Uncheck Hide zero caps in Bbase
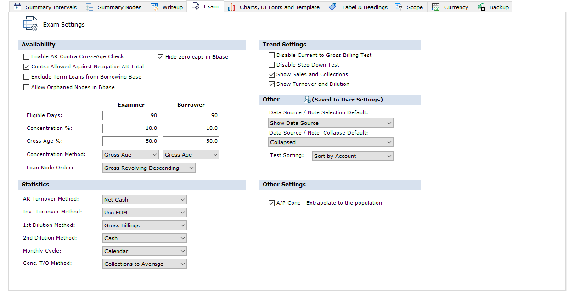 coord(161,57)
